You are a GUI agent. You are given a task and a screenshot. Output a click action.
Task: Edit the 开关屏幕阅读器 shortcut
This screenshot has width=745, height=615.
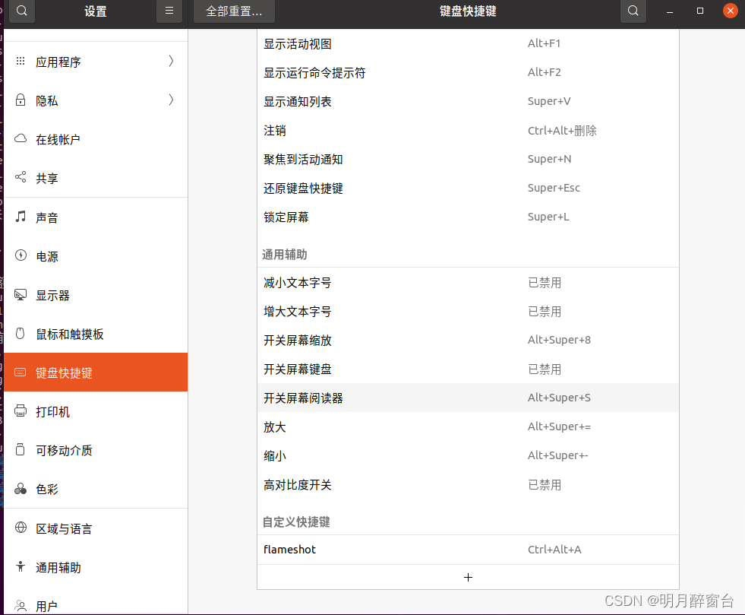[468, 398]
